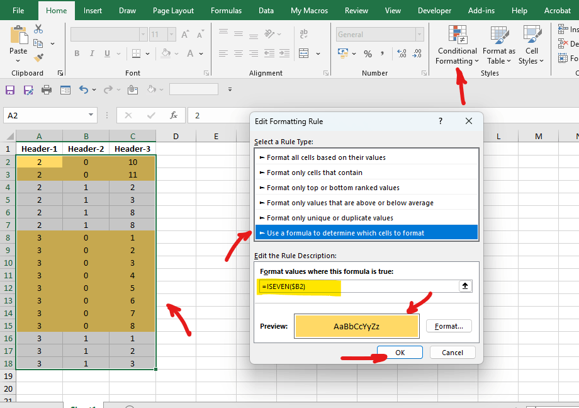The height and width of the screenshot is (408, 579).
Task: Click the Print icon in quick access toolbar
Action: [47, 90]
